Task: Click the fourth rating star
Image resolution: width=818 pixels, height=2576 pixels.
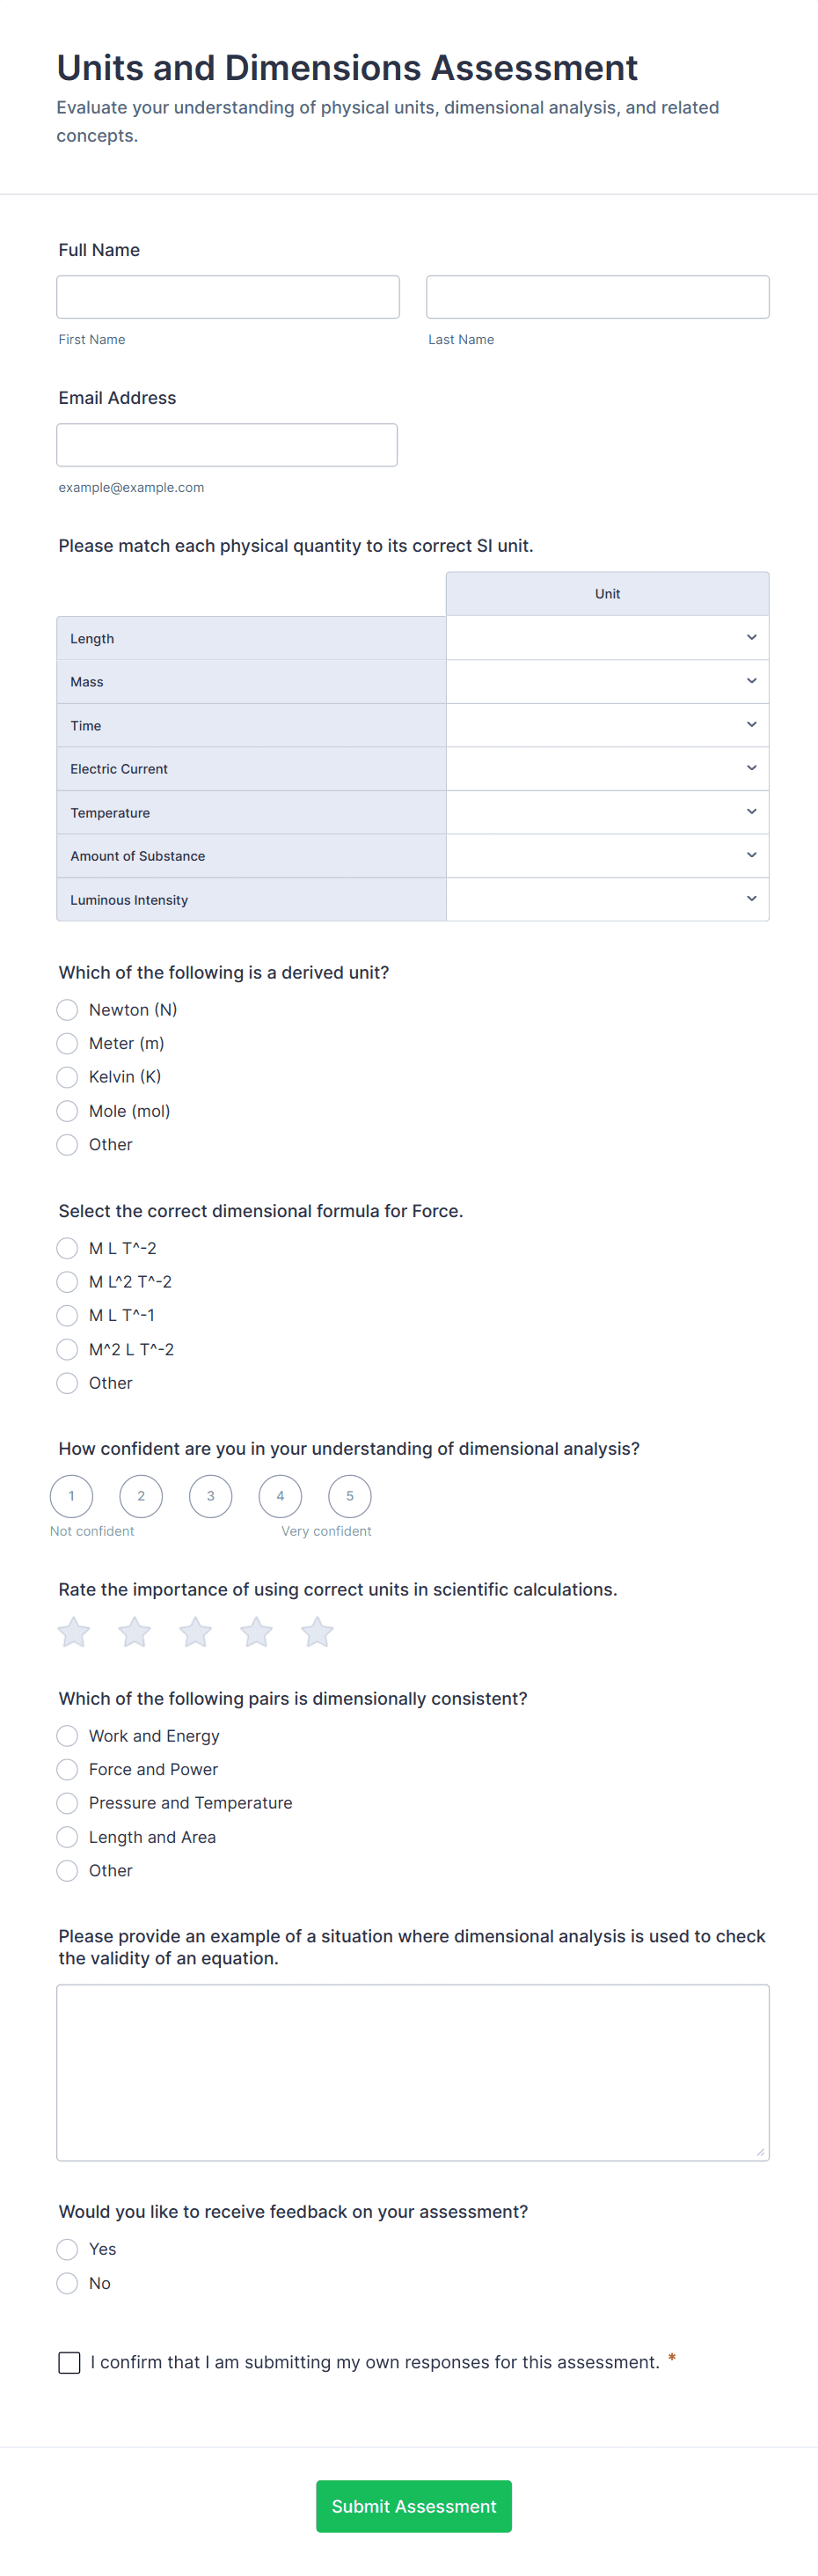Action: click(x=257, y=1632)
